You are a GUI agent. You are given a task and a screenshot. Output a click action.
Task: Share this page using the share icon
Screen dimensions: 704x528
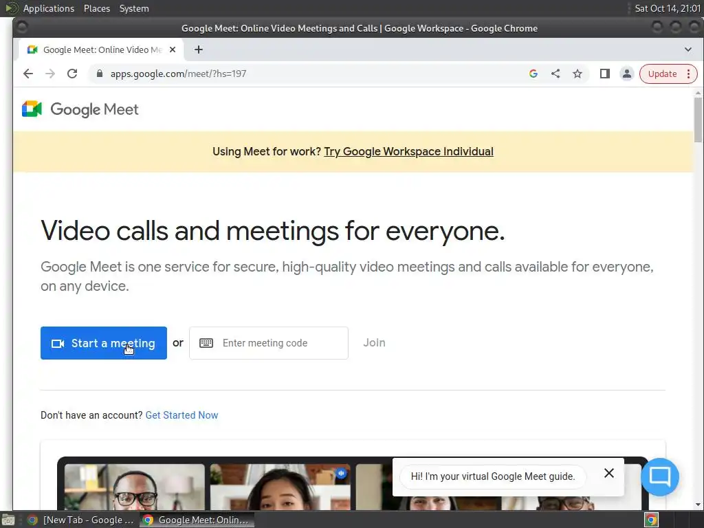(555, 74)
